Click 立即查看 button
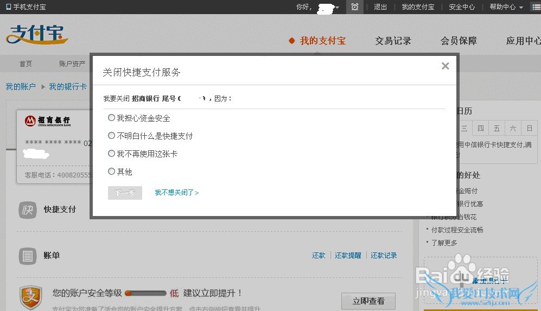The width and height of the screenshot is (541, 311). click(368, 301)
